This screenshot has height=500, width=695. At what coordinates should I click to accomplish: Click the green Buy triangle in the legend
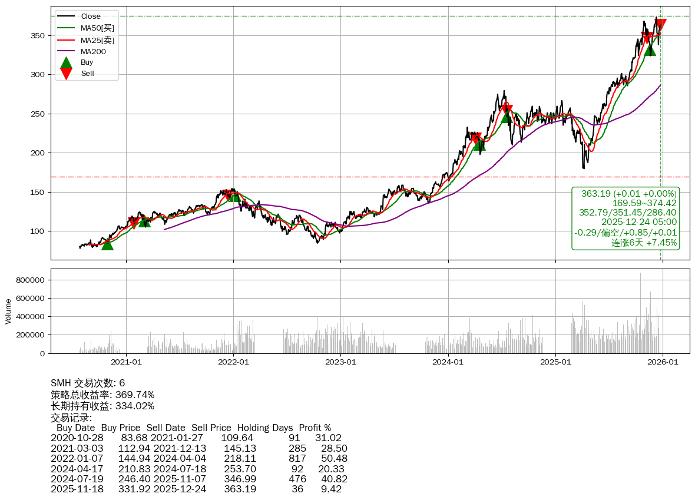[x=67, y=62]
